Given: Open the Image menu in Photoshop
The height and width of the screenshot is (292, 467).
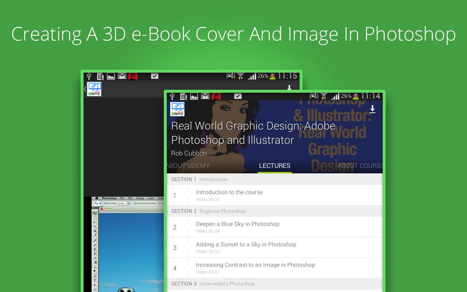Looking at the screenshot, I should 140,198.
